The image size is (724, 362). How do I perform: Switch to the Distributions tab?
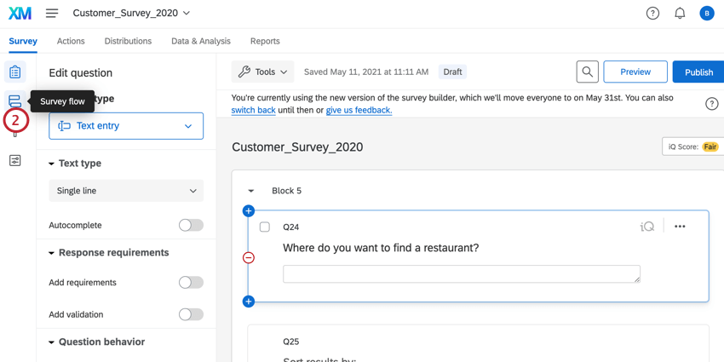click(x=128, y=41)
